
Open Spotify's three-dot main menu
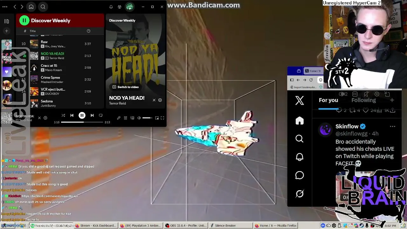(5, 7)
